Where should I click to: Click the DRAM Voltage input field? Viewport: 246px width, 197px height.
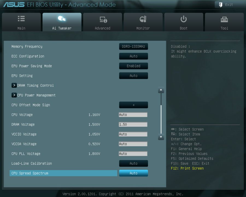coord(133,124)
